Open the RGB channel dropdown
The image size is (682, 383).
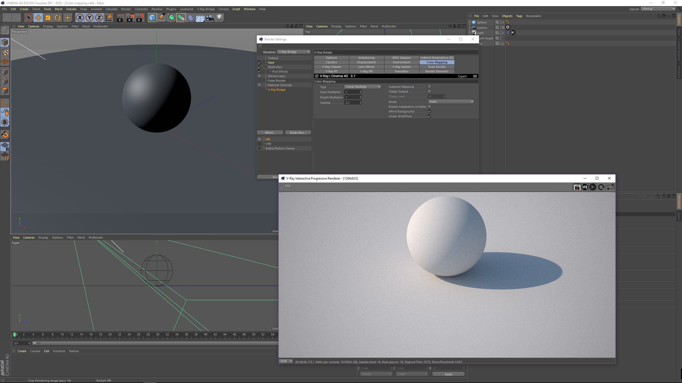(x=286, y=361)
